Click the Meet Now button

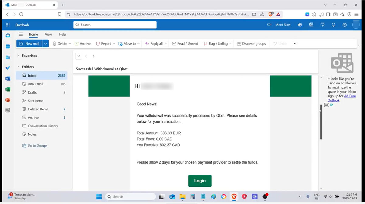(x=279, y=25)
